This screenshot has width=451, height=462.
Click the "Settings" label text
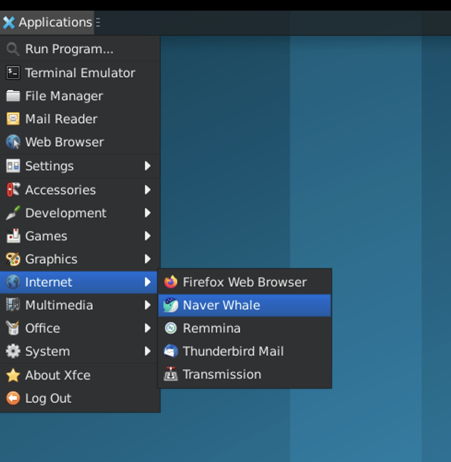tap(49, 166)
